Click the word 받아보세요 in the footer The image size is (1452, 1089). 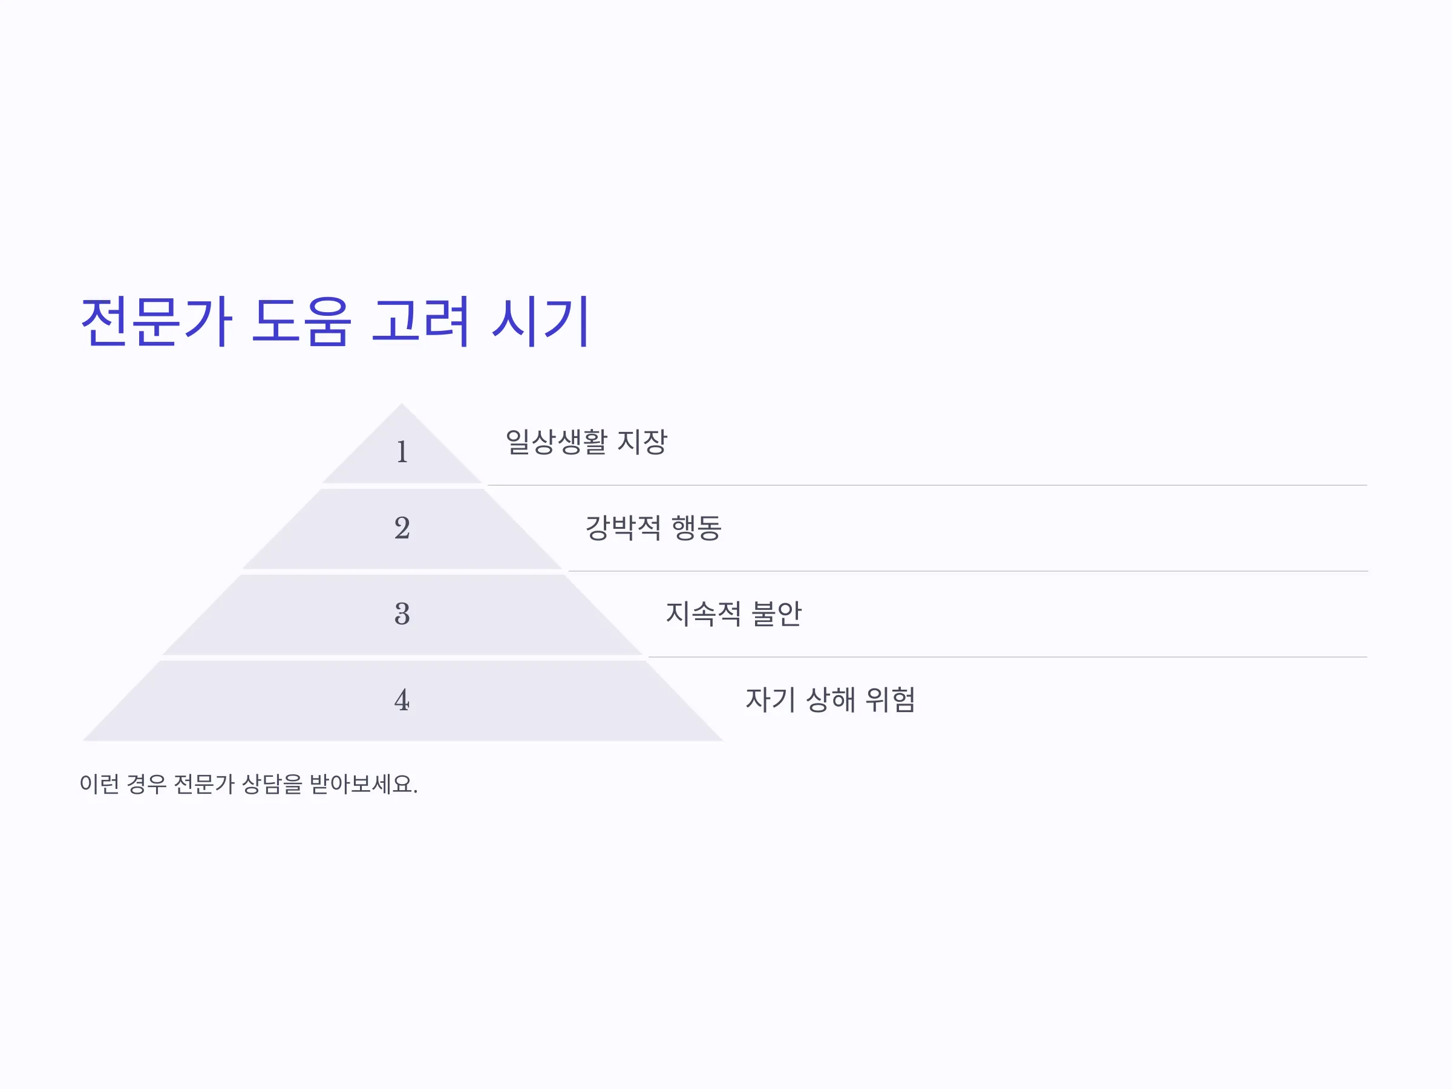point(361,783)
